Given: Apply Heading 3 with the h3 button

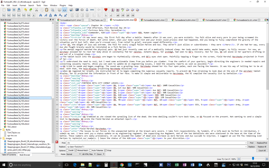Looking at the screenshot, I should pos(14,15).
